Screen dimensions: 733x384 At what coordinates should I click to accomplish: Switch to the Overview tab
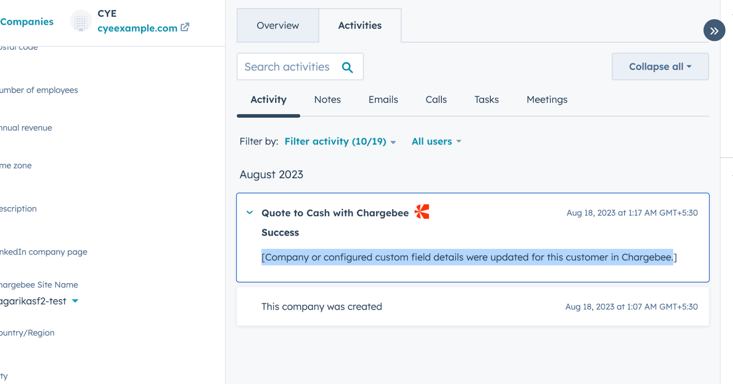(278, 26)
